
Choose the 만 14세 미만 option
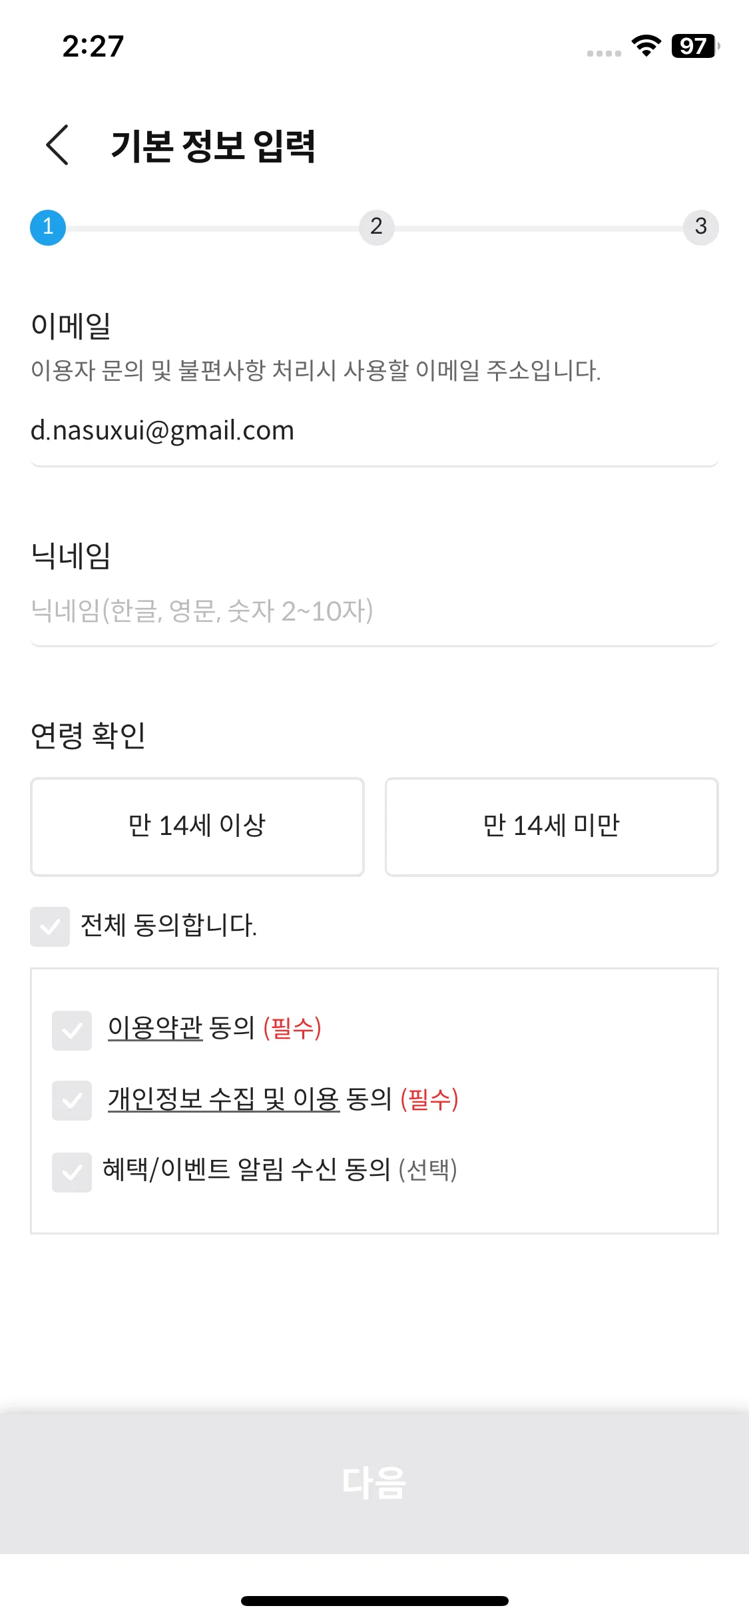click(x=551, y=826)
